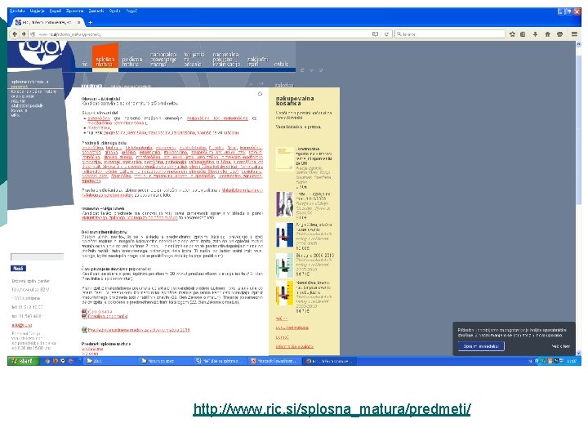Select the 'ric' navigation tab
Image resolution: width=588 pixels, height=441 pixels.
point(85,65)
